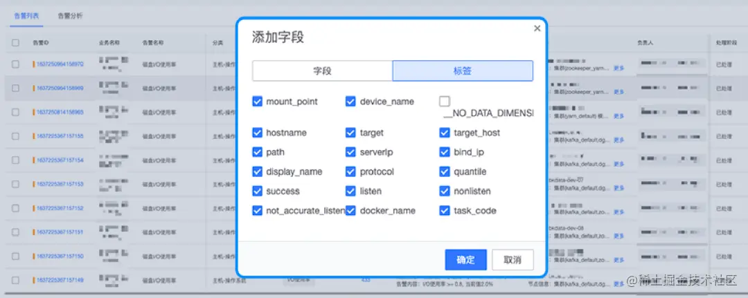Viewport: 748px width, 298px height.
Task: Click 更多 link in alarm 1637250964158970 row
Action: pyautogui.click(x=618, y=68)
